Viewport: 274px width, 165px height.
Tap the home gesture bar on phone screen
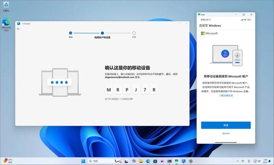pos(226,142)
